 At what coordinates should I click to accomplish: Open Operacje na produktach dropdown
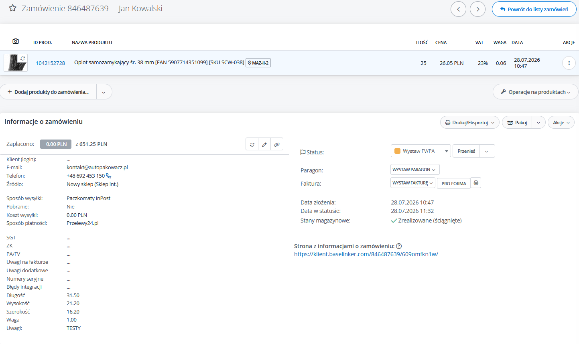click(x=535, y=92)
